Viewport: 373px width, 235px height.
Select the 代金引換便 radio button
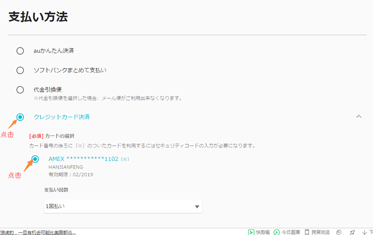[x=20, y=90]
